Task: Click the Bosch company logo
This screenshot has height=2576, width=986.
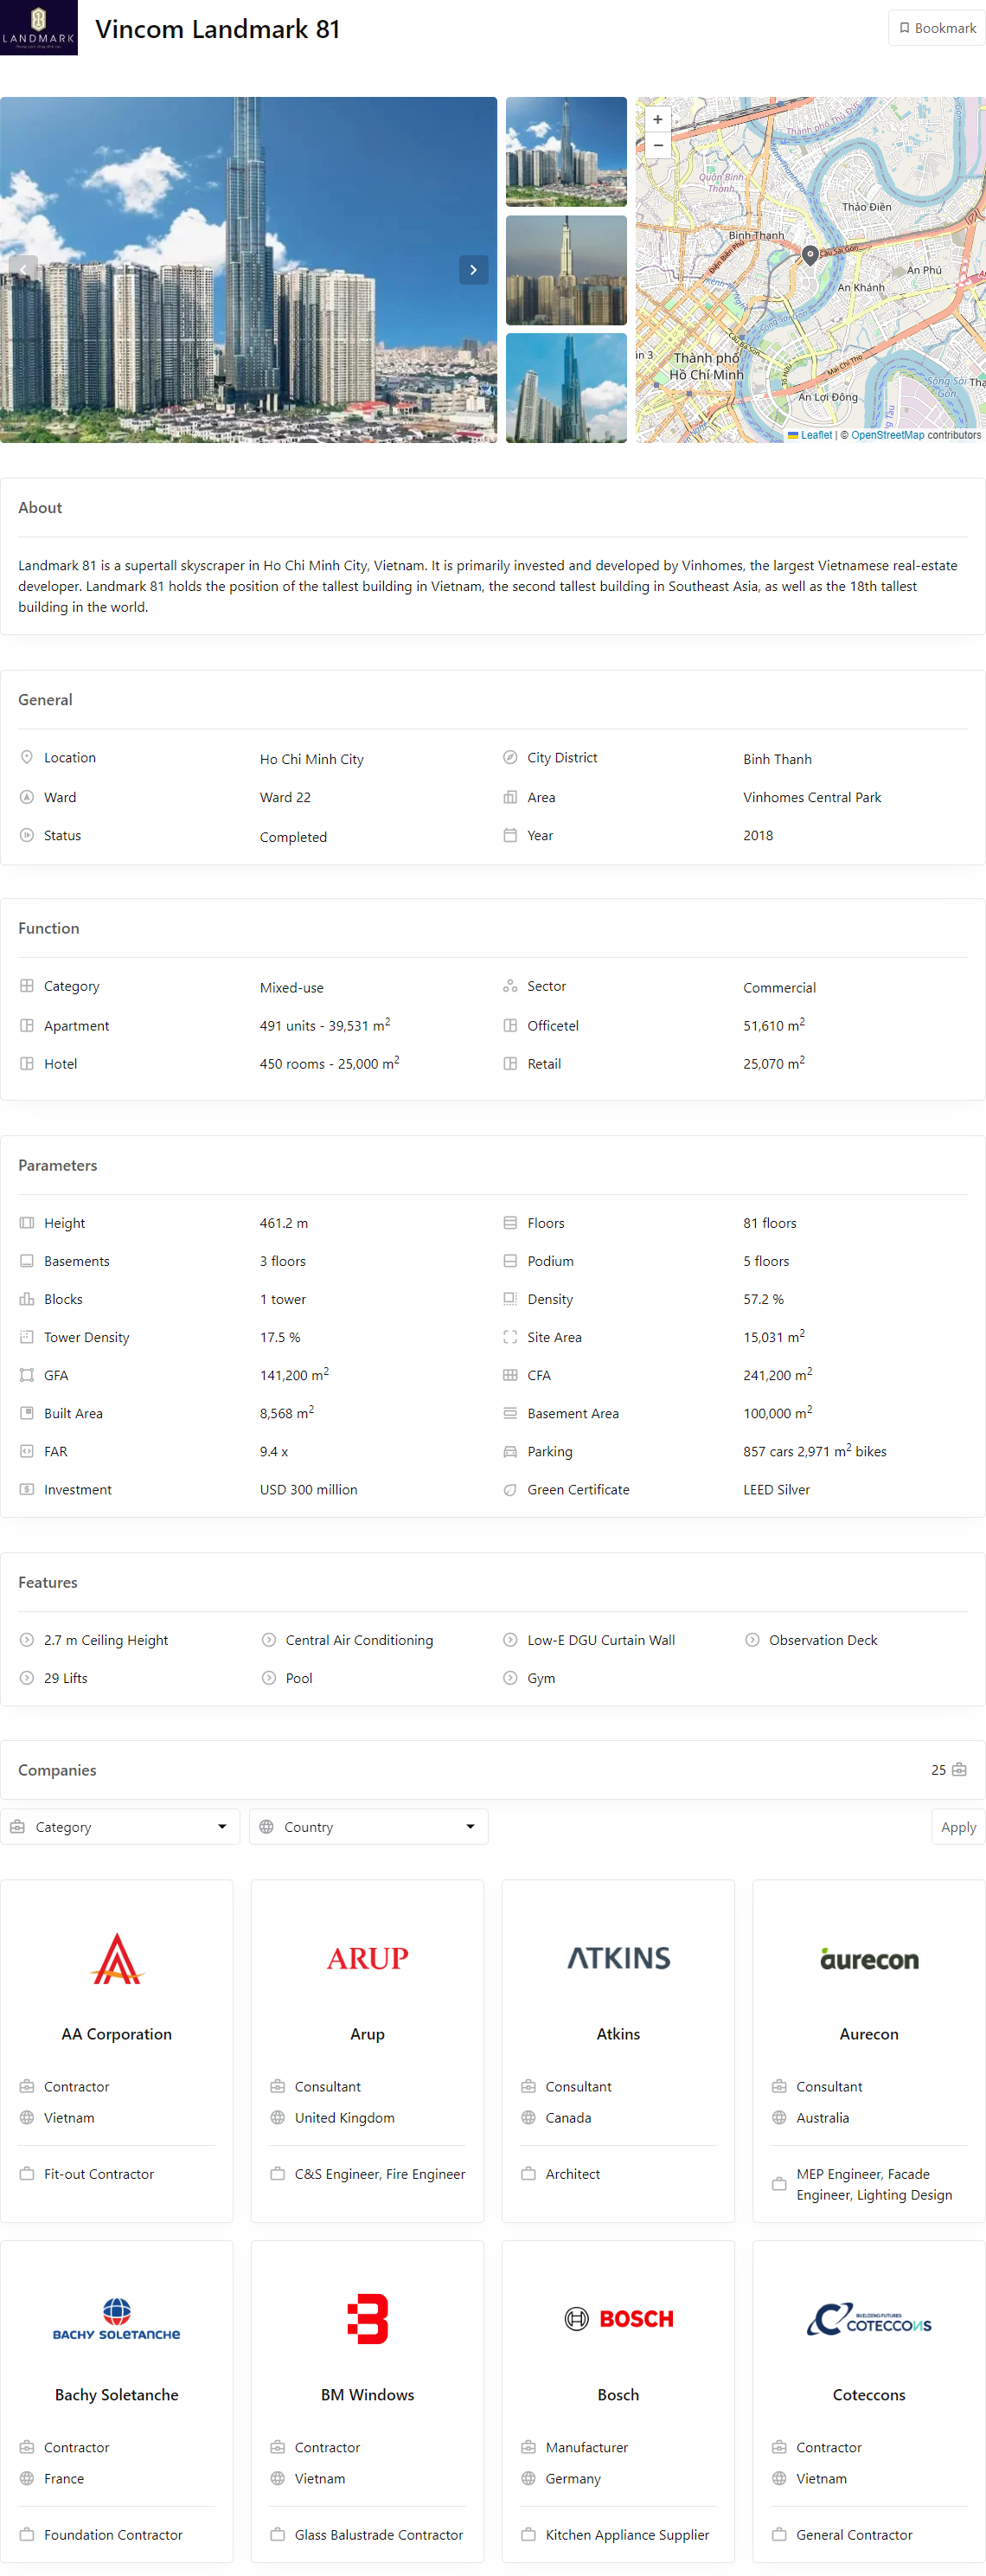Action: tap(618, 2318)
